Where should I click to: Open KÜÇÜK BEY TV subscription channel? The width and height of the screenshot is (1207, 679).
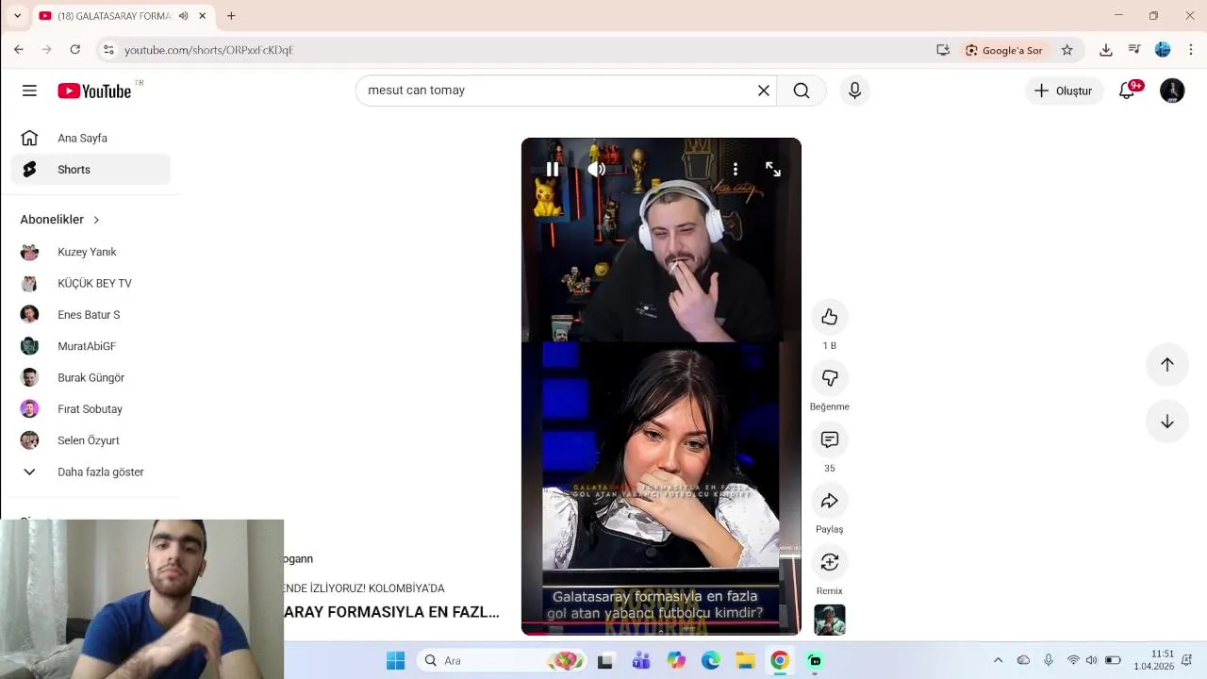point(91,283)
